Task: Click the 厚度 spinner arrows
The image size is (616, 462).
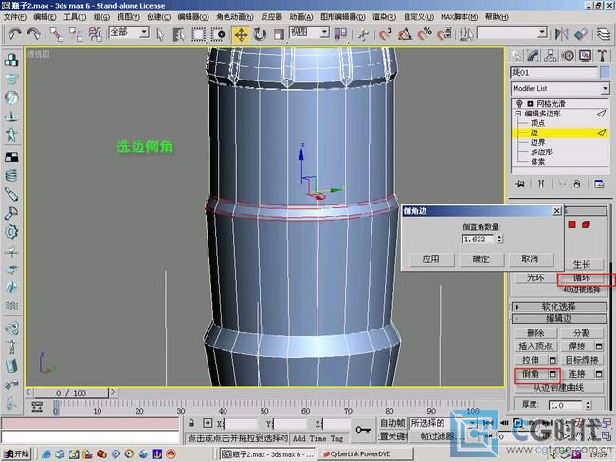Action: [588, 405]
